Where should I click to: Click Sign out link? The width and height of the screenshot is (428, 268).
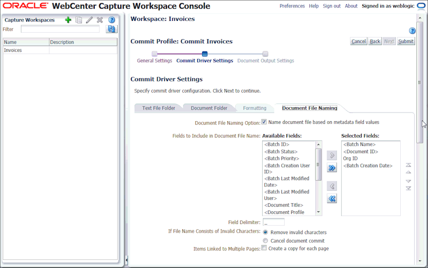(332, 6)
